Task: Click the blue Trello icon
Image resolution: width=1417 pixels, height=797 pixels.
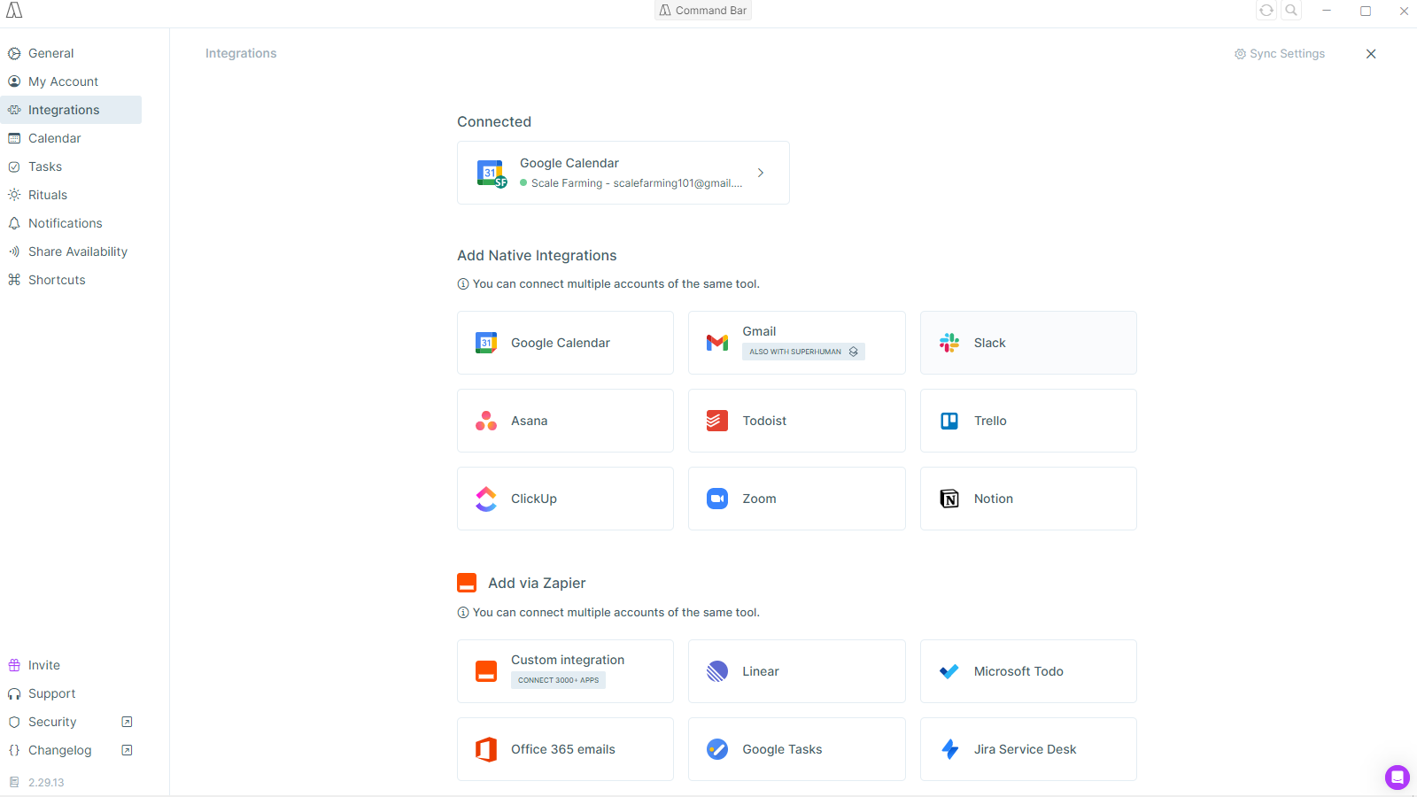Action: (x=949, y=421)
